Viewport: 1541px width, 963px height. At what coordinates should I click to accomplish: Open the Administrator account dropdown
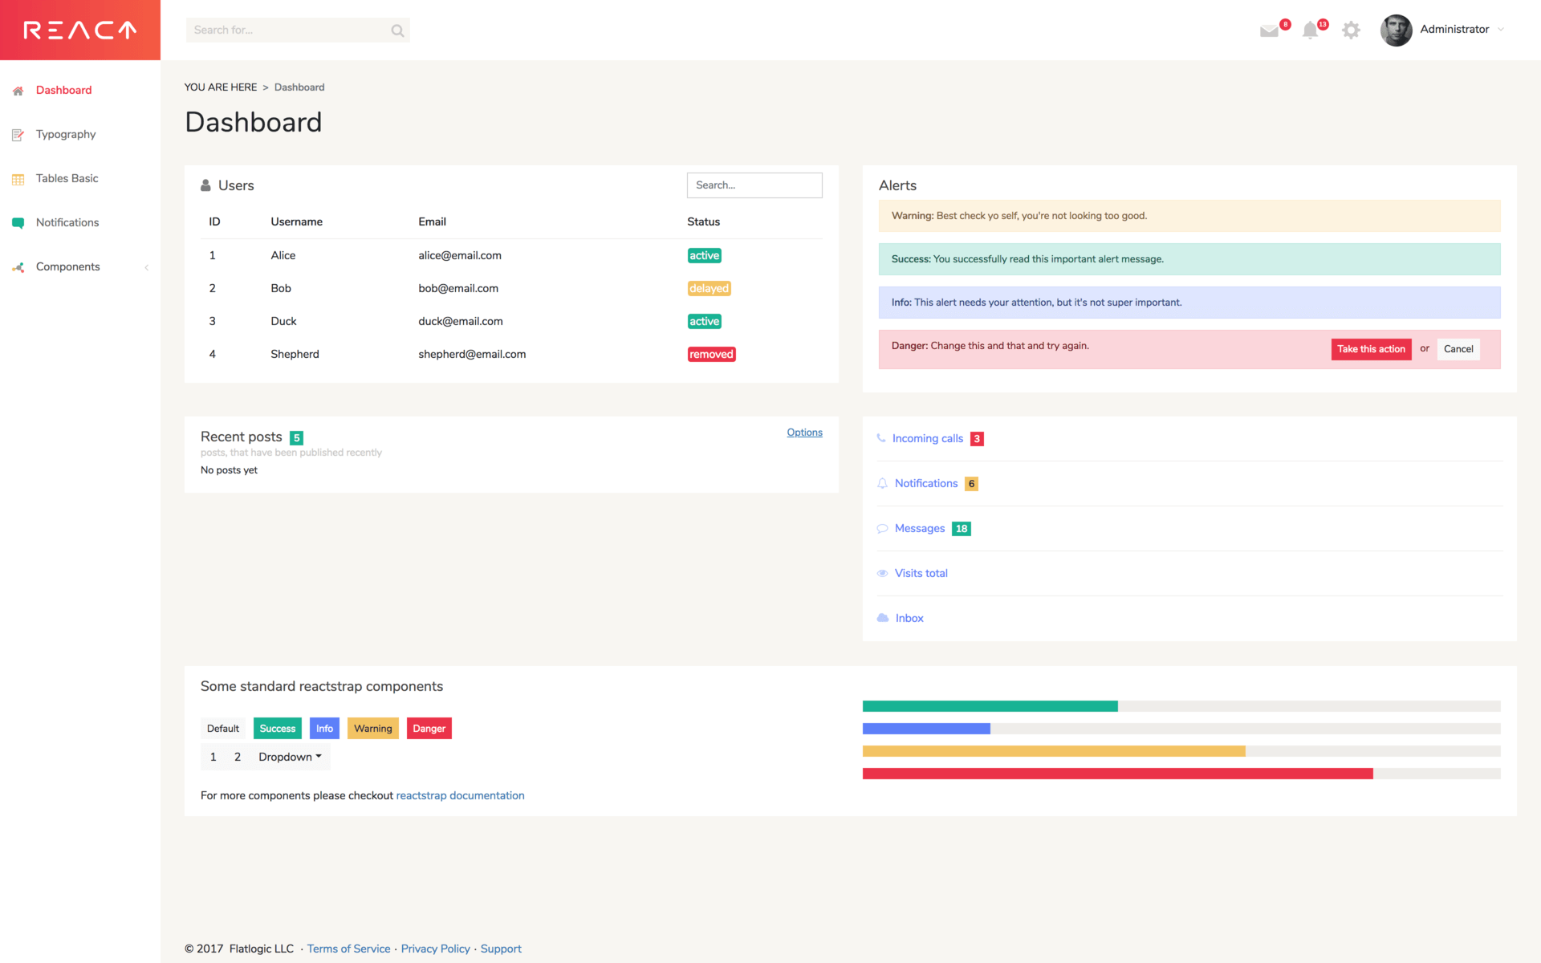pos(1455,29)
